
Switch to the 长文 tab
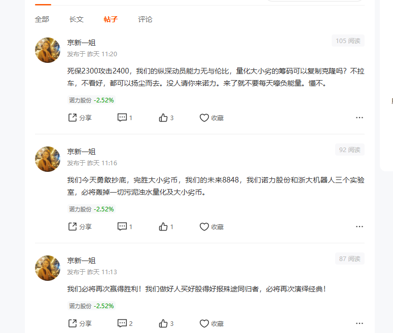click(77, 19)
